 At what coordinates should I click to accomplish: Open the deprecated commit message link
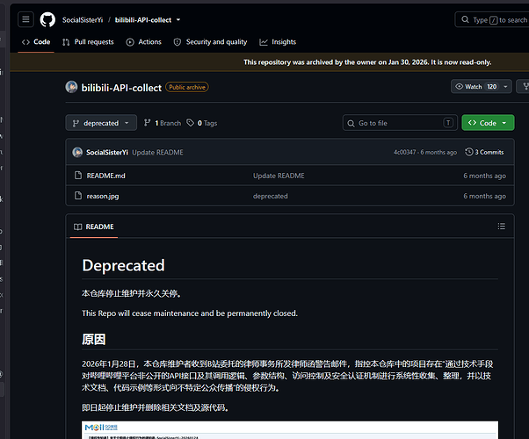coord(271,196)
